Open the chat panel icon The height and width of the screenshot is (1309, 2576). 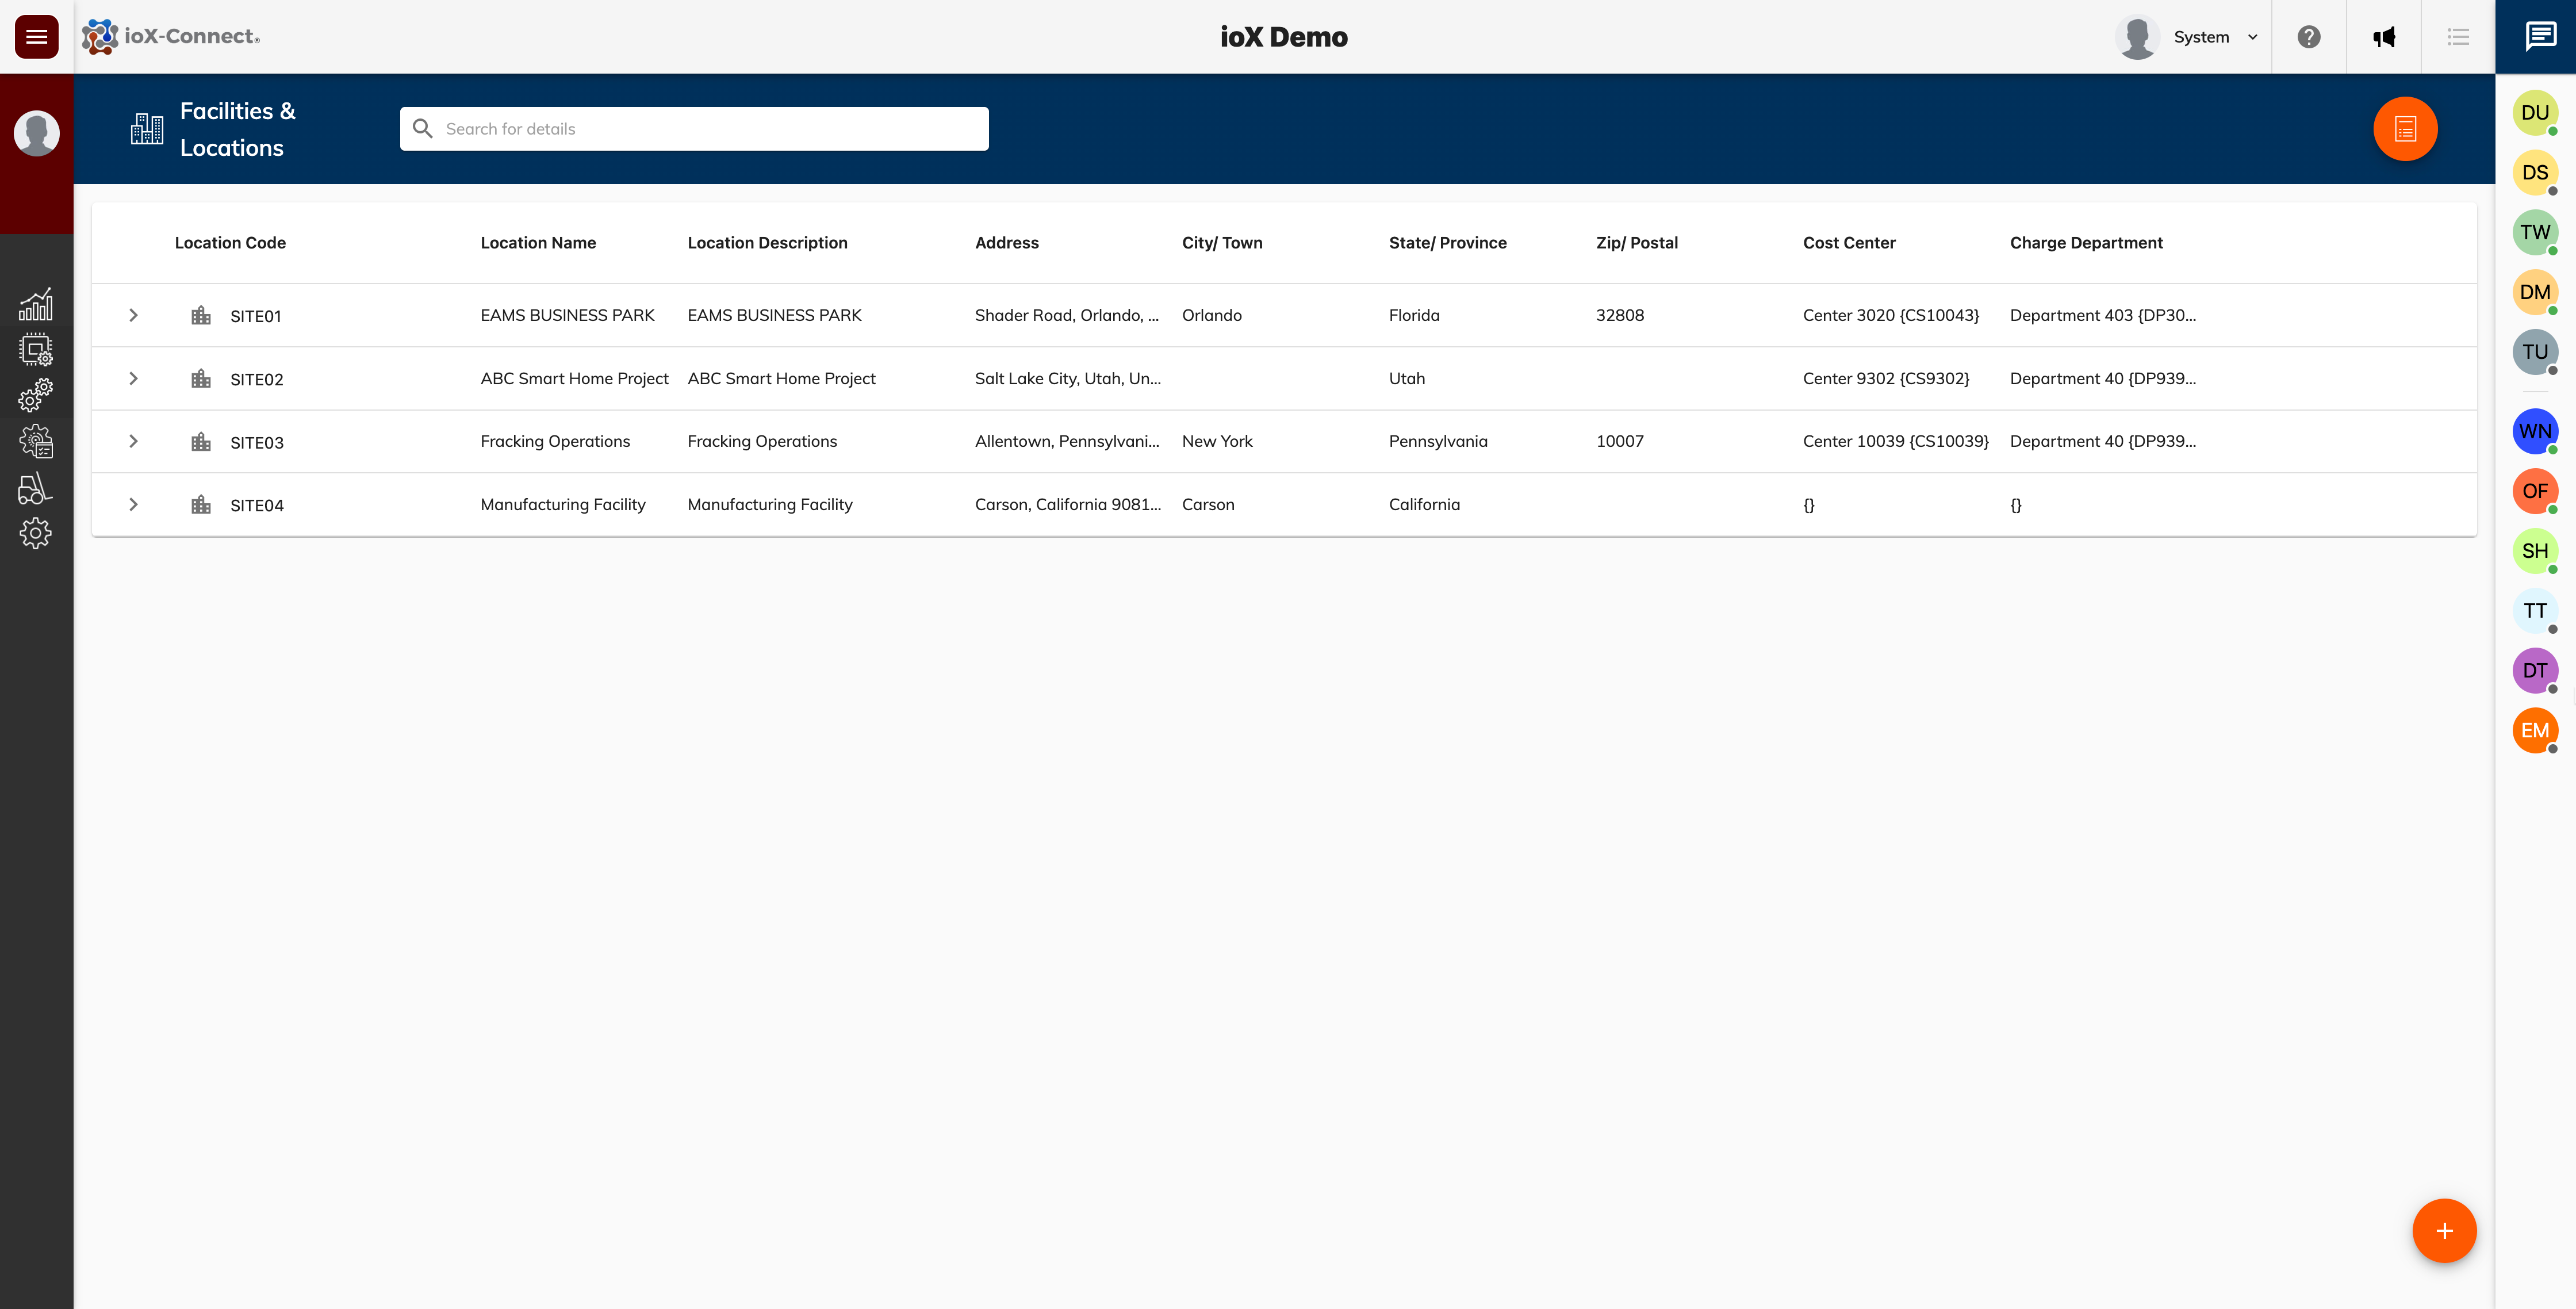coord(2539,37)
